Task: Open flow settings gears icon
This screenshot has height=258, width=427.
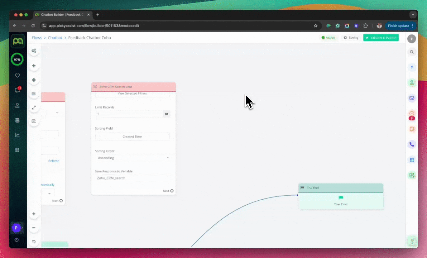Action: coord(34,51)
